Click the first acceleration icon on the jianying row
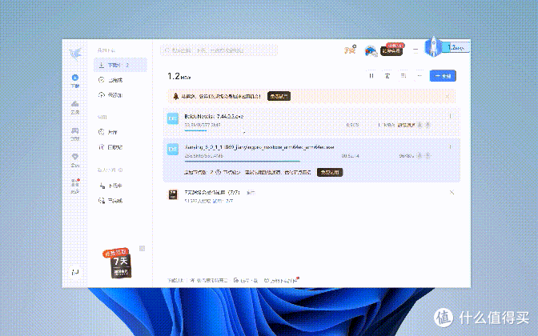 pos(420,156)
